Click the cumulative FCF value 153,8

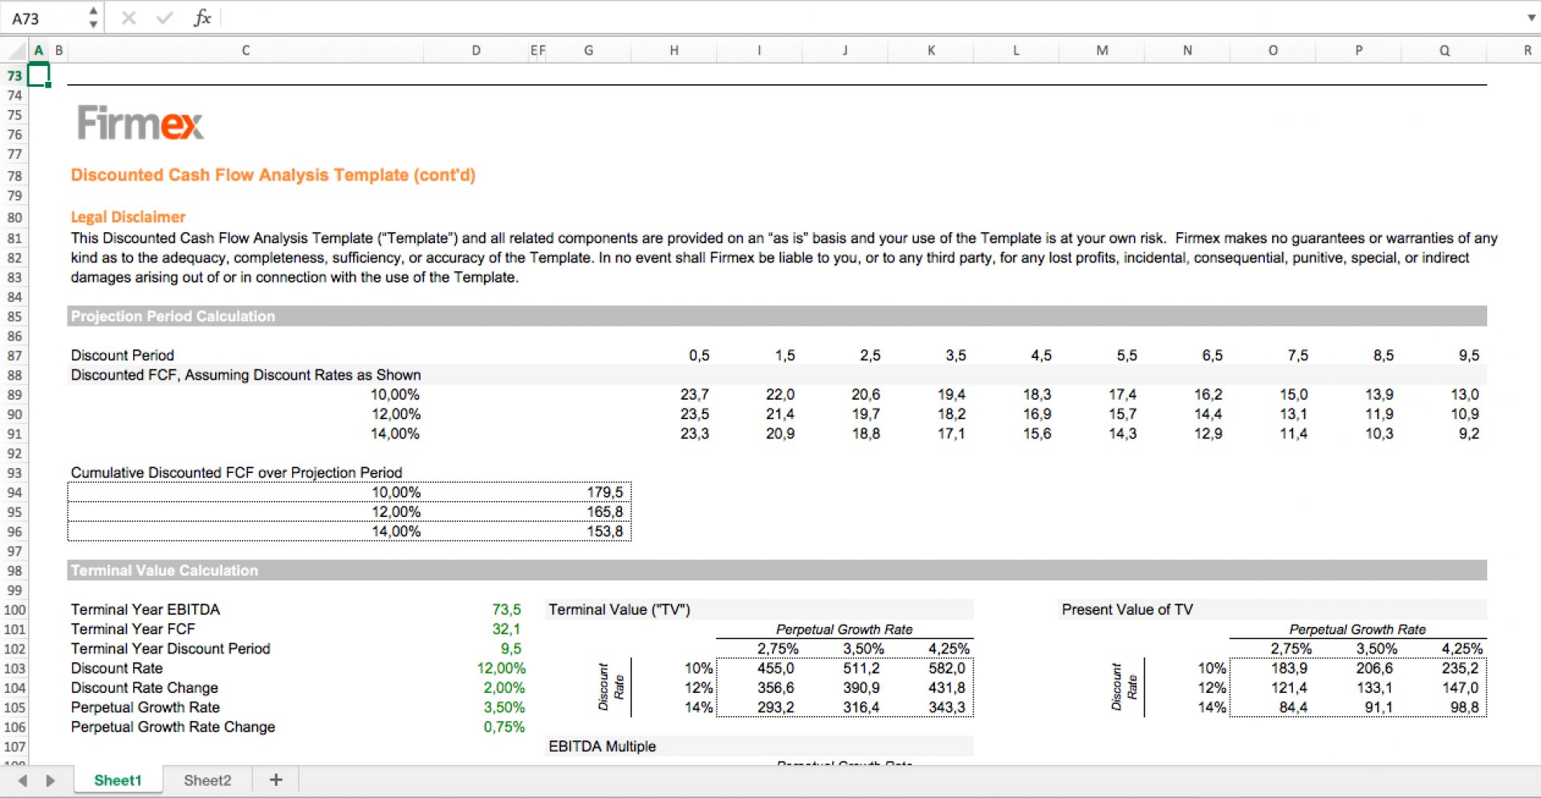pos(605,531)
